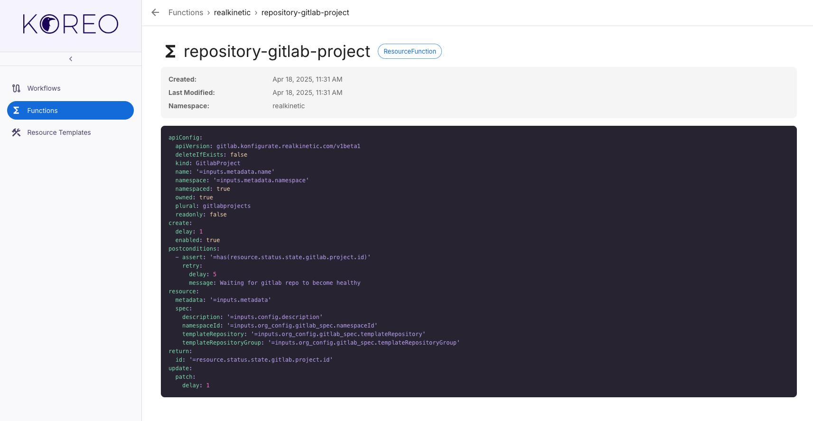Click the Workflows sidebar icon
Image resolution: width=813 pixels, height=421 pixels.
[x=16, y=88]
